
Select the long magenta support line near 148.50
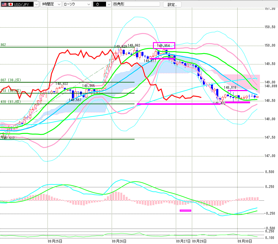tap(178, 104)
